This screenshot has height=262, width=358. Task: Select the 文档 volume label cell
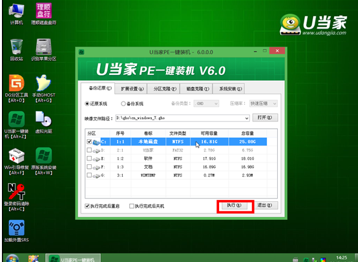click(148, 167)
